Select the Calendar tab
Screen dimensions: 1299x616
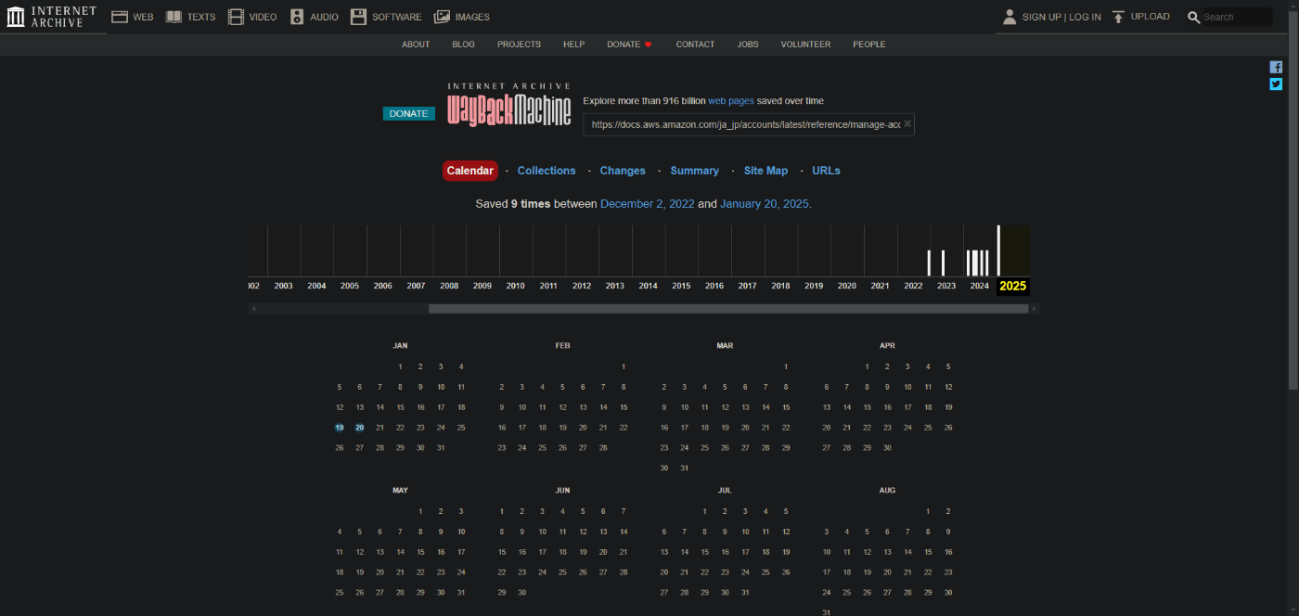pos(470,171)
